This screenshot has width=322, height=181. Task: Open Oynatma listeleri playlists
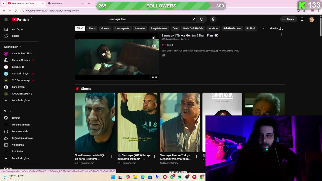(19, 125)
